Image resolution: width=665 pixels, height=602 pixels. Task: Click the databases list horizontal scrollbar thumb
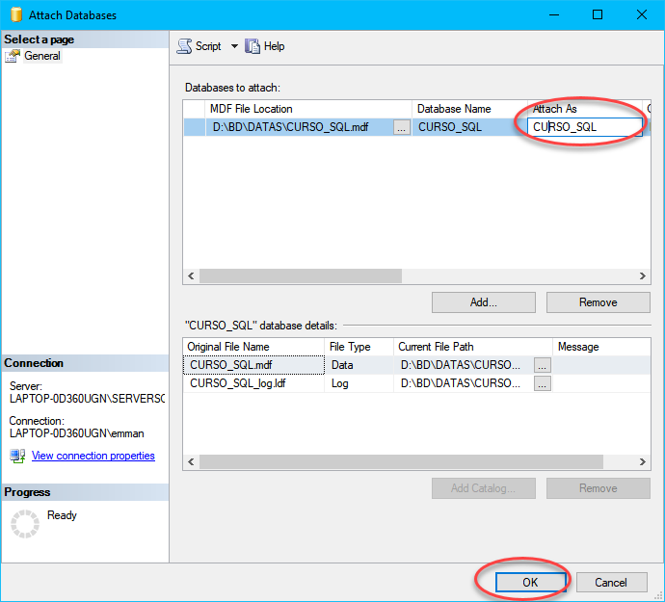(x=301, y=276)
